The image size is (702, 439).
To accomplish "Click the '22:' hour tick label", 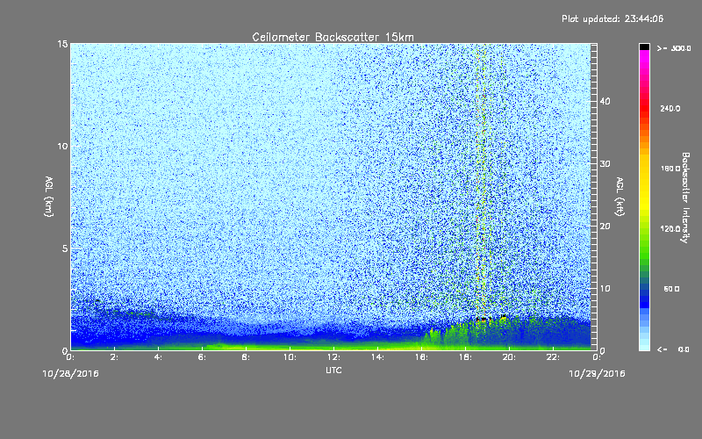I will tap(553, 357).
